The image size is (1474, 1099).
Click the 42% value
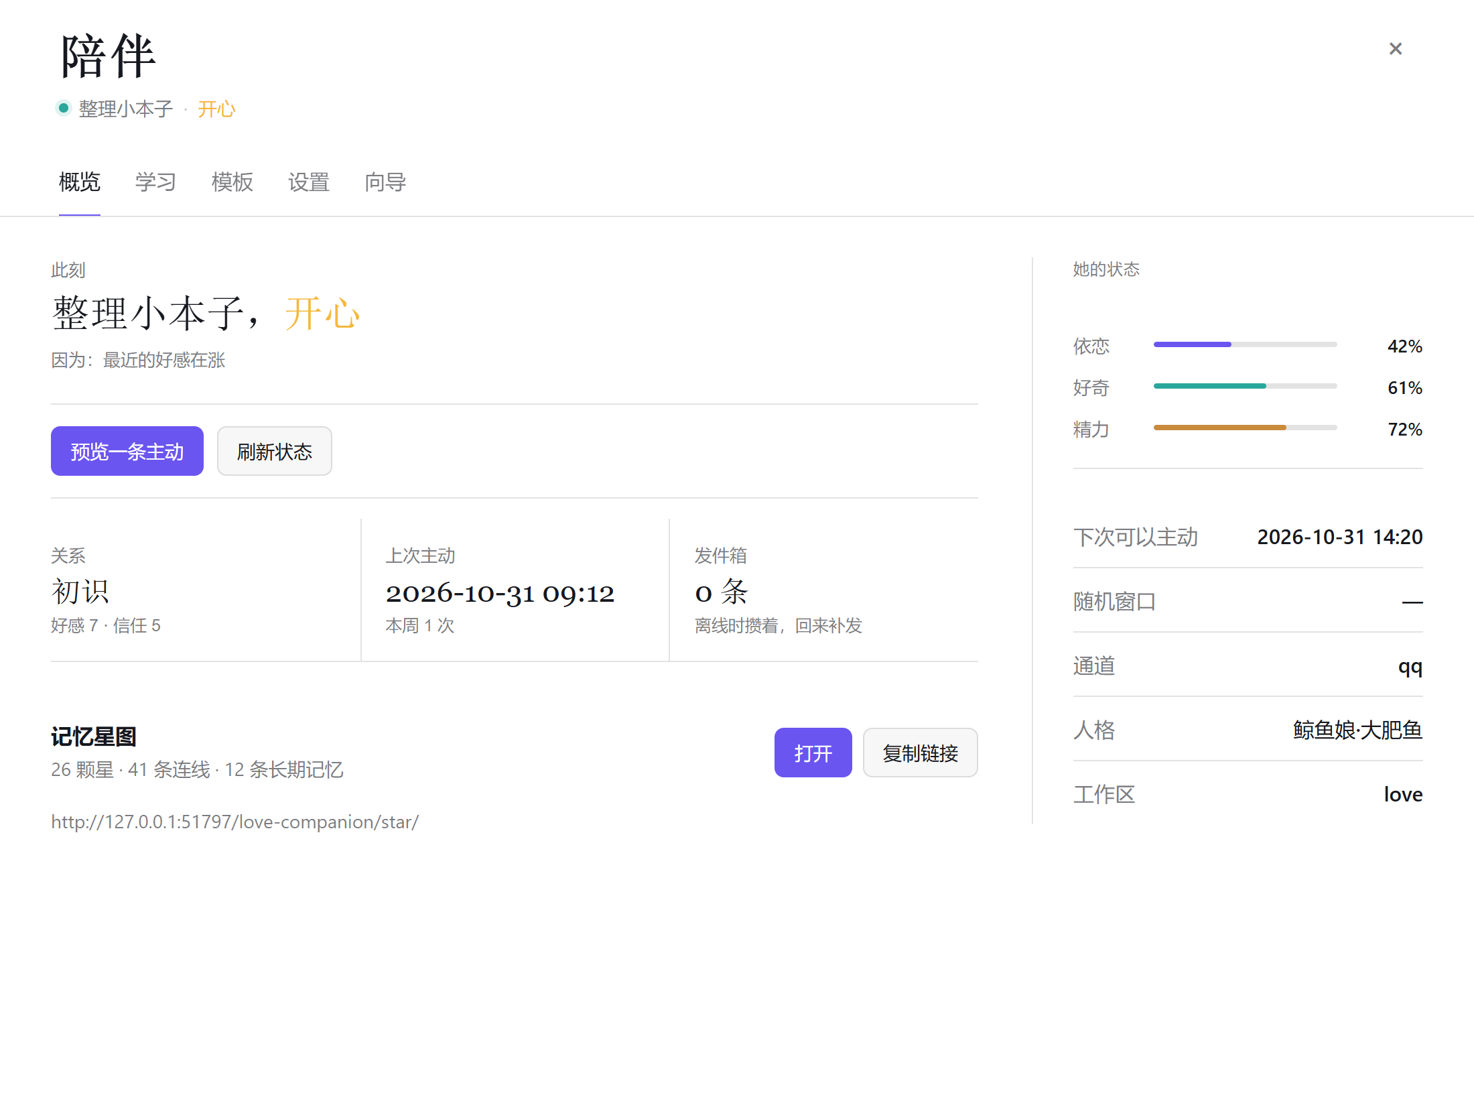tap(1405, 346)
